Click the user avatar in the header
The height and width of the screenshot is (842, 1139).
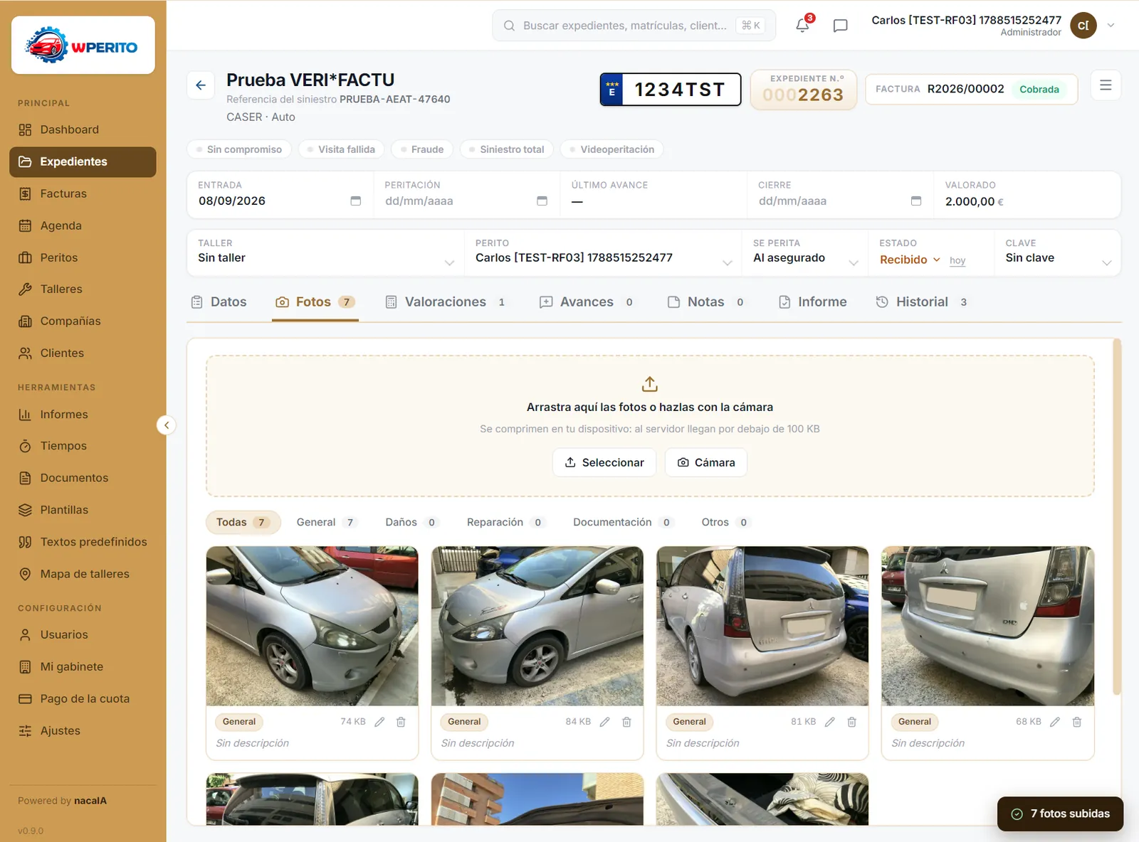[x=1083, y=26]
